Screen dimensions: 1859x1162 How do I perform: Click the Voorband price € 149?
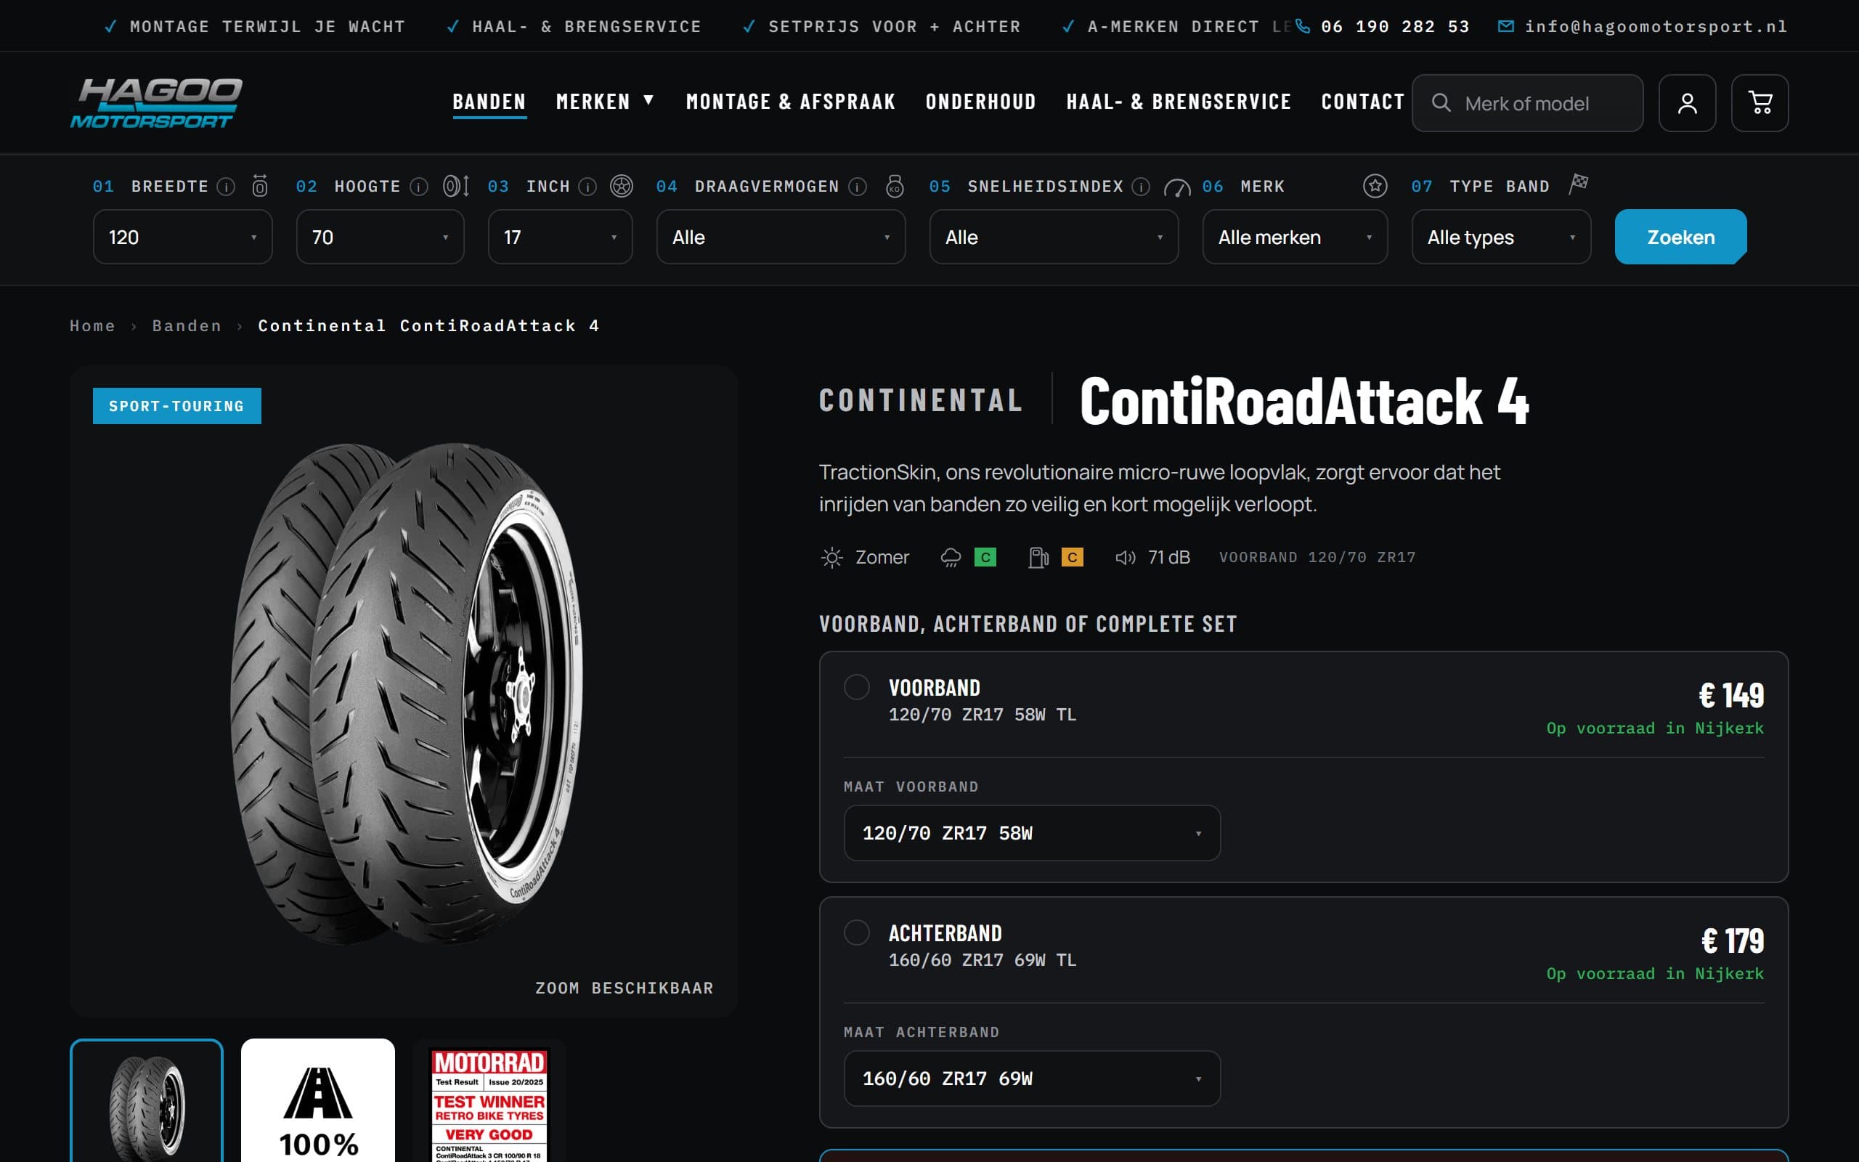click(x=1730, y=696)
